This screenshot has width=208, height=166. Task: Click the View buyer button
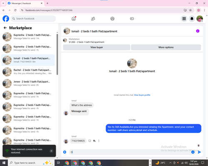tap(97, 47)
